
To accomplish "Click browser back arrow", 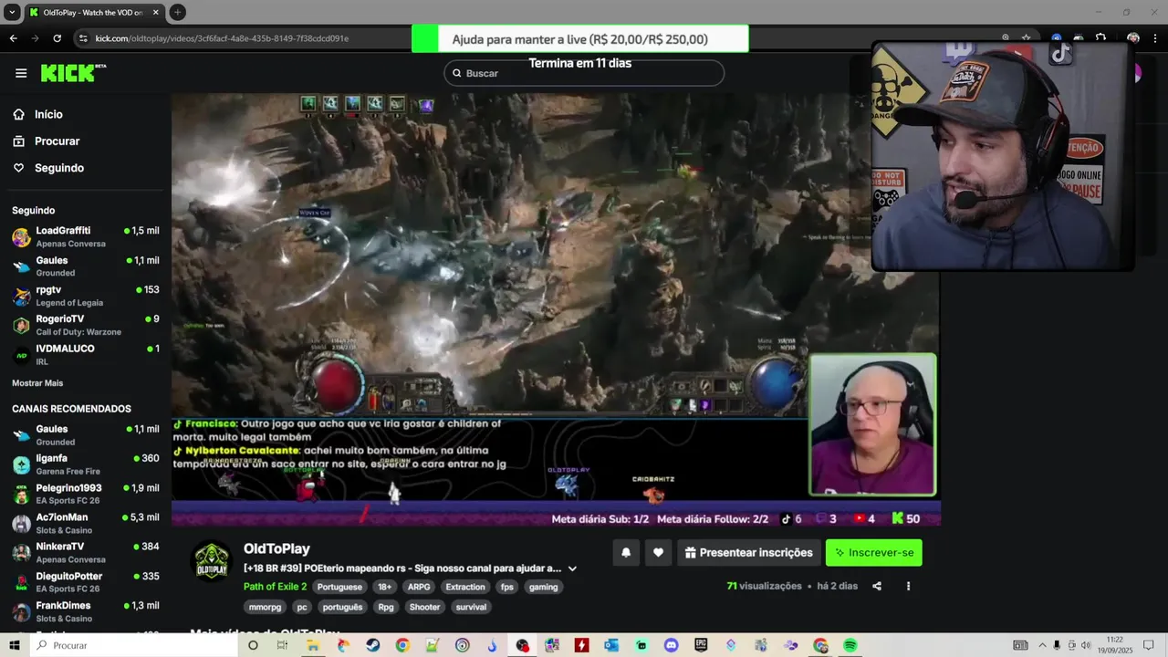I will [13, 38].
